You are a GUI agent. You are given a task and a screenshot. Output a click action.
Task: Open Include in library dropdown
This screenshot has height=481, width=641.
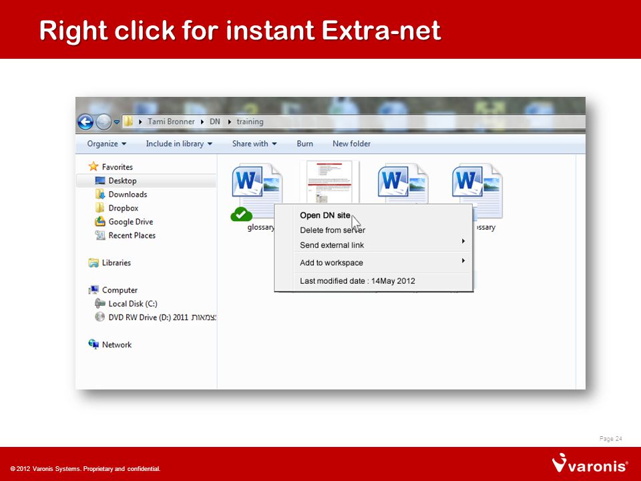(x=179, y=144)
